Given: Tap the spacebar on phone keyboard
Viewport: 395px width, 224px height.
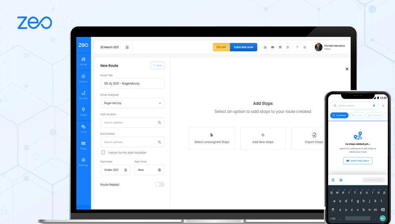Looking at the screenshot, I should point(358,218).
